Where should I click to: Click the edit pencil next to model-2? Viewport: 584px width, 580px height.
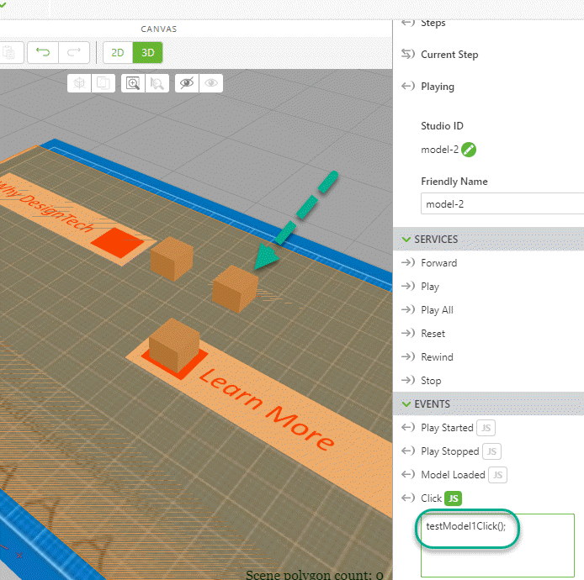coord(469,150)
